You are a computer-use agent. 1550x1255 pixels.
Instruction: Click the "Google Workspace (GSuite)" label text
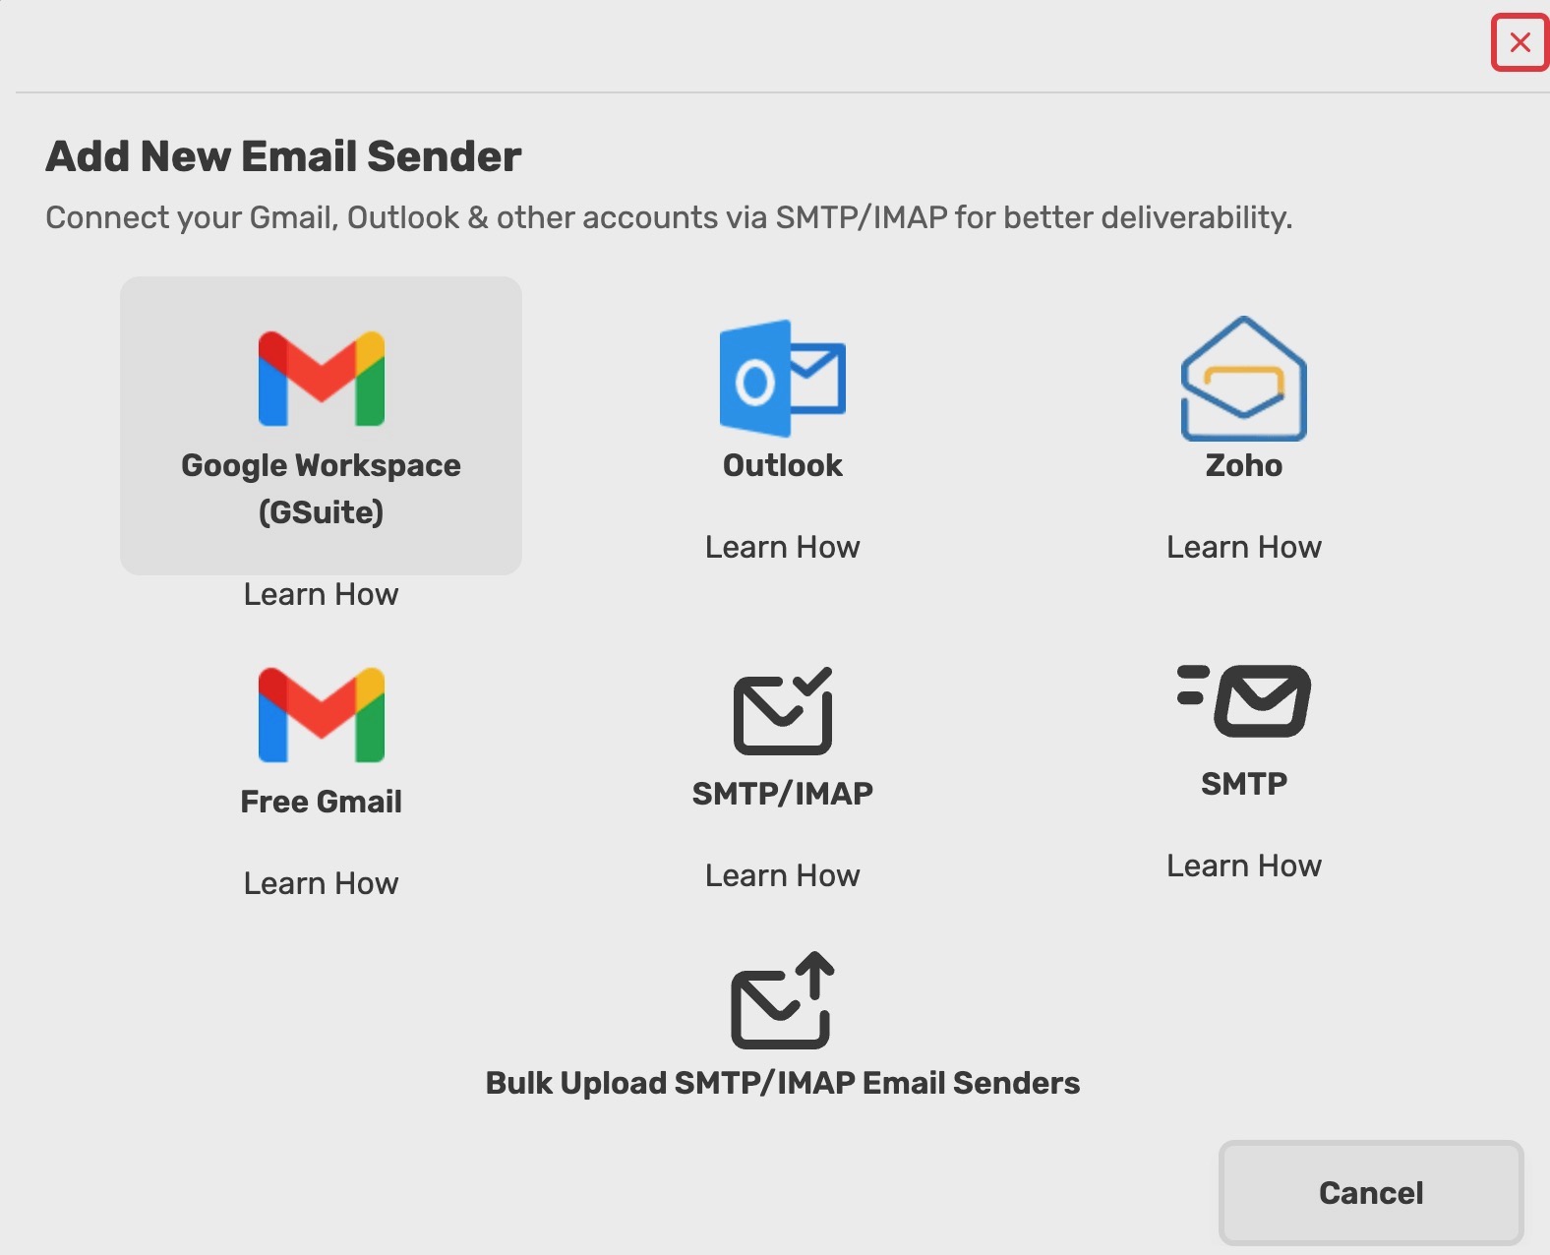[x=321, y=488]
